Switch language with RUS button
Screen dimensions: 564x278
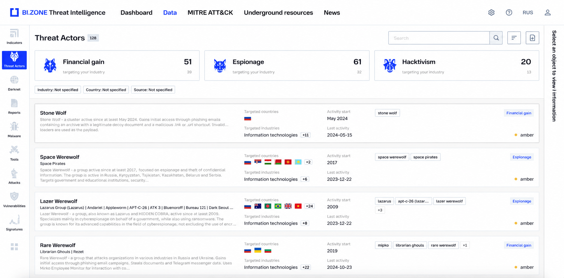click(x=528, y=13)
